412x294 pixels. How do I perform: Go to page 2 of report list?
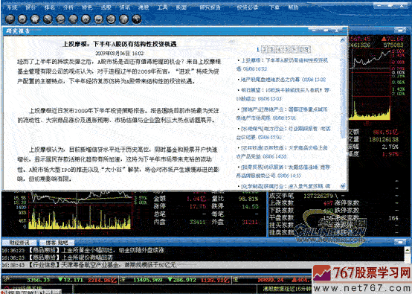(264, 49)
